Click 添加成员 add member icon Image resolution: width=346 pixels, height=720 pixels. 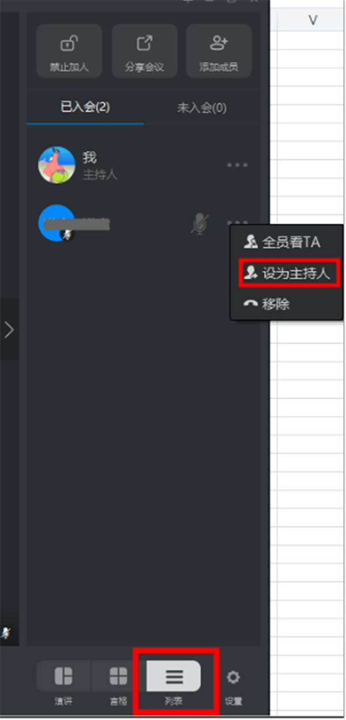(219, 51)
